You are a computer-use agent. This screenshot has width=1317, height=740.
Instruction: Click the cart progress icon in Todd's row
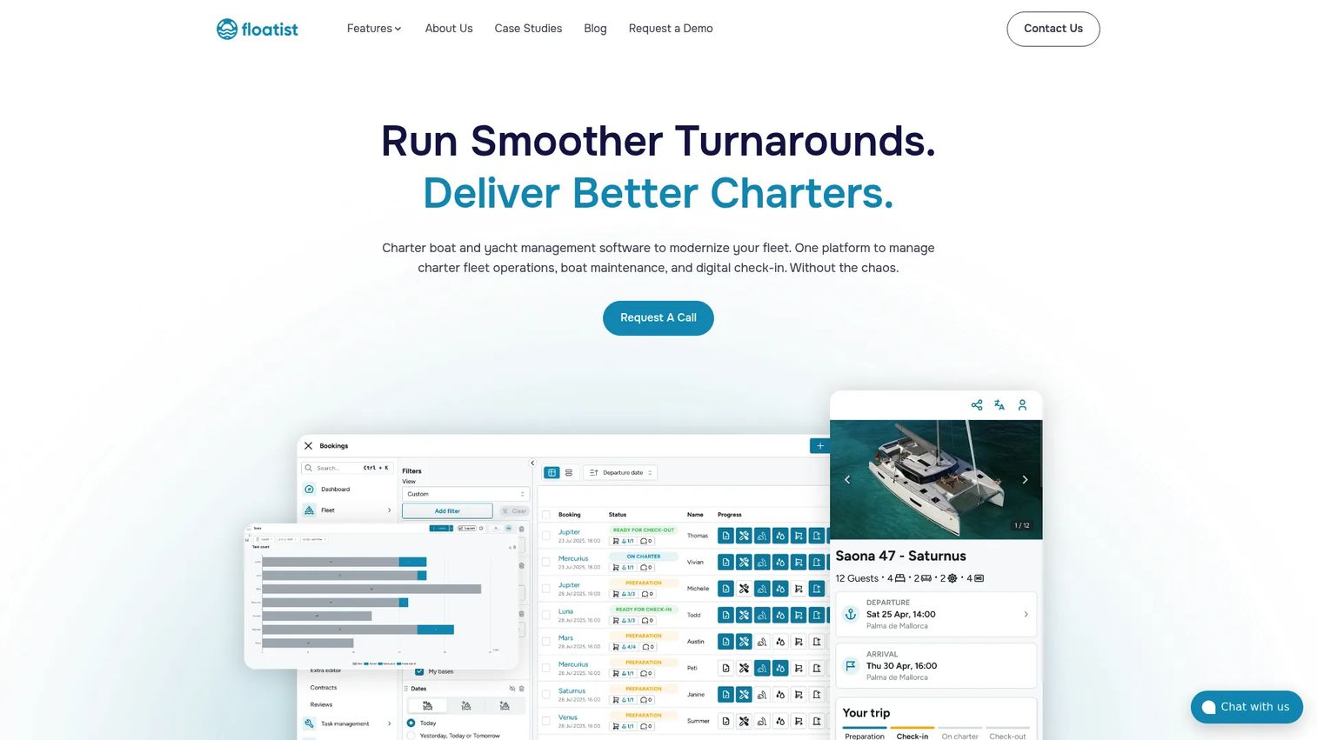click(799, 616)
